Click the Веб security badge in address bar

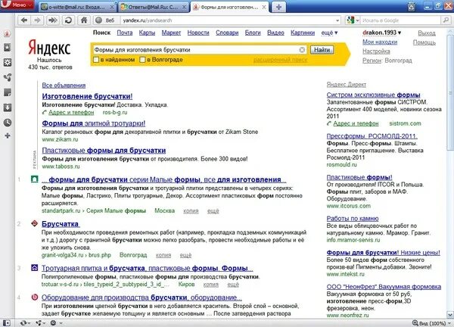coord(106,20)
